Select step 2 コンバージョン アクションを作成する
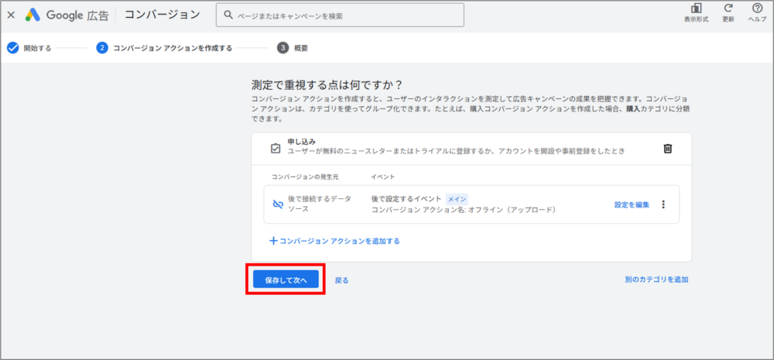 click(x=164, y=48)
